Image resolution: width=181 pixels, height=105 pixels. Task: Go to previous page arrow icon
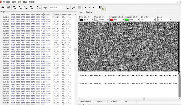click(20, 7)
